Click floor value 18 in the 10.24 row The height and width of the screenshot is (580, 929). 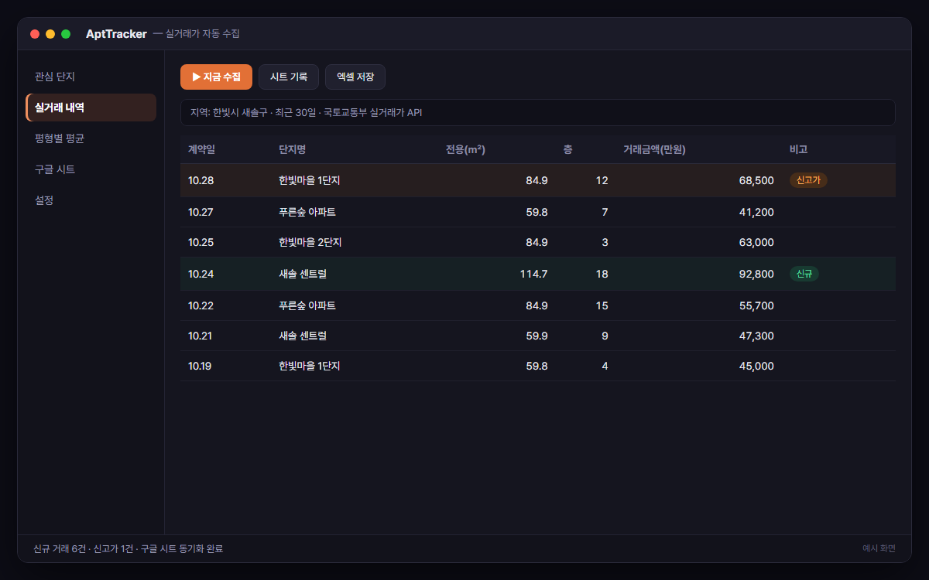click(x=602, y=274)
